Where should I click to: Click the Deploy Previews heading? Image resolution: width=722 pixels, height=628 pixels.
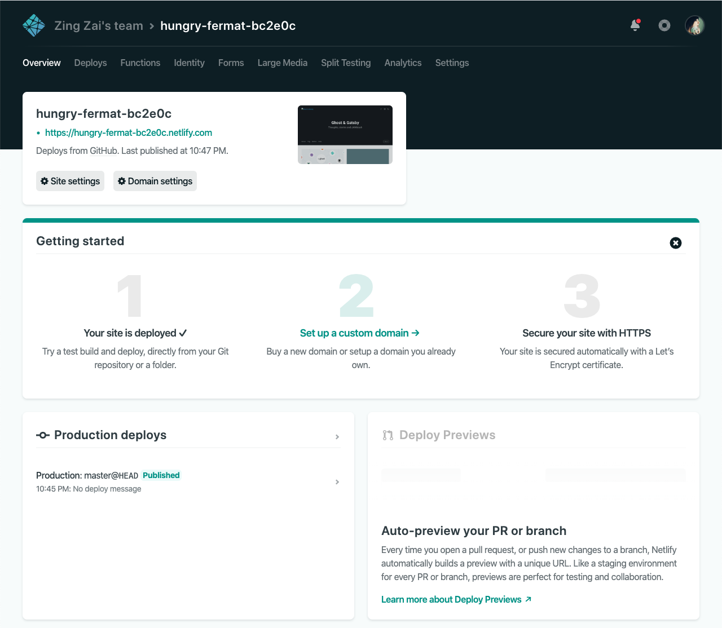(447, 435)
